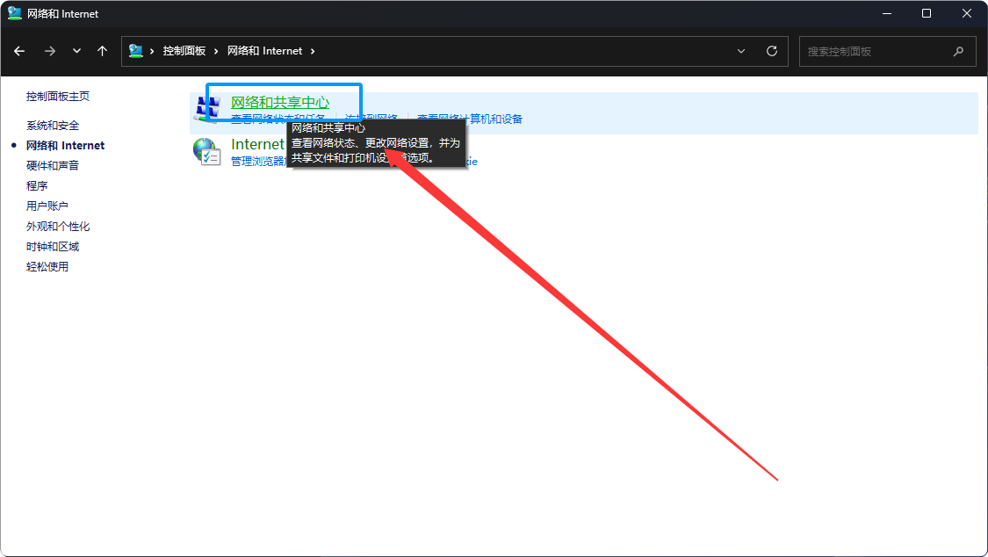Minimize the 网络和 Internet window
988x557 pixels.
coord(886,13)
